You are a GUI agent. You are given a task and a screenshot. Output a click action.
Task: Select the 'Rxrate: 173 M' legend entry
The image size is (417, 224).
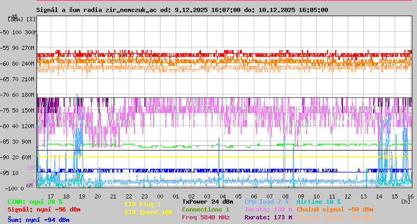268,217
